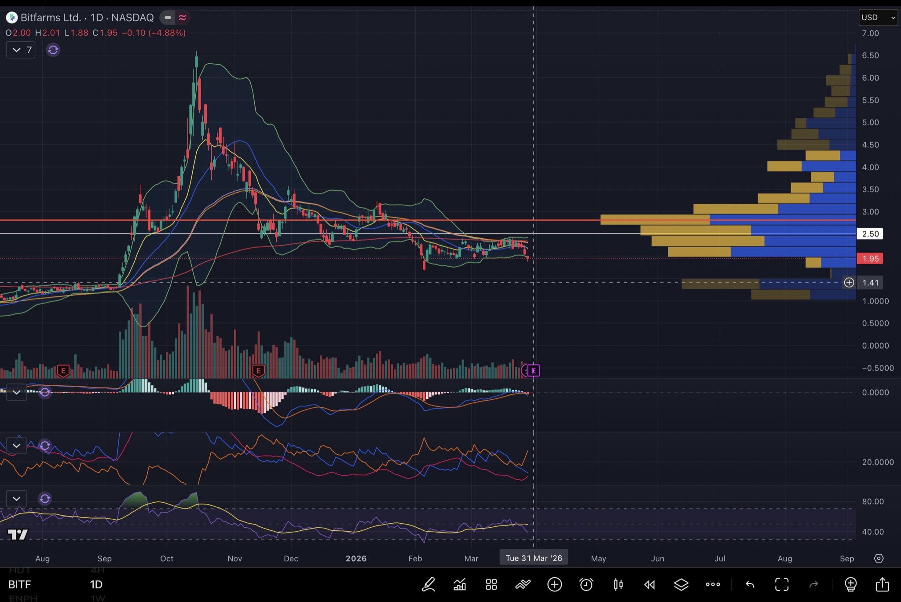Open the layout grid icon
901x602 pixels.
pyautogui.click(x=491, y=584)
